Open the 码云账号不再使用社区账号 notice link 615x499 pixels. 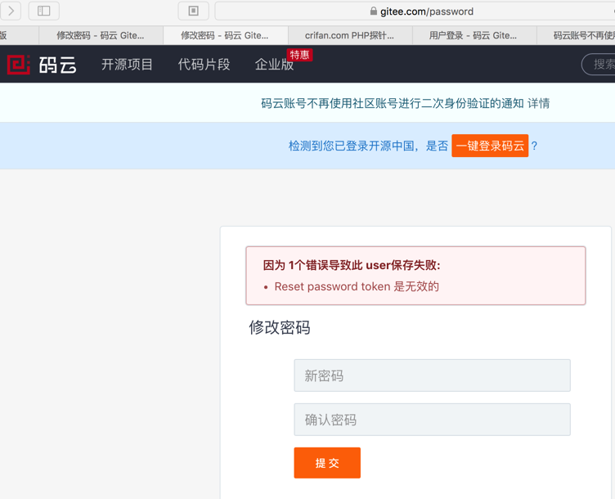coord(393,104)
